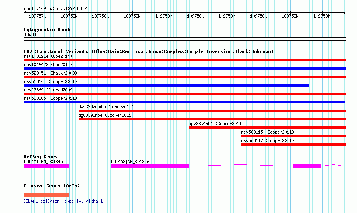357x213 pixels.
Task: Click the right arrow of the coordinate ruler
Action: [345, 13]
